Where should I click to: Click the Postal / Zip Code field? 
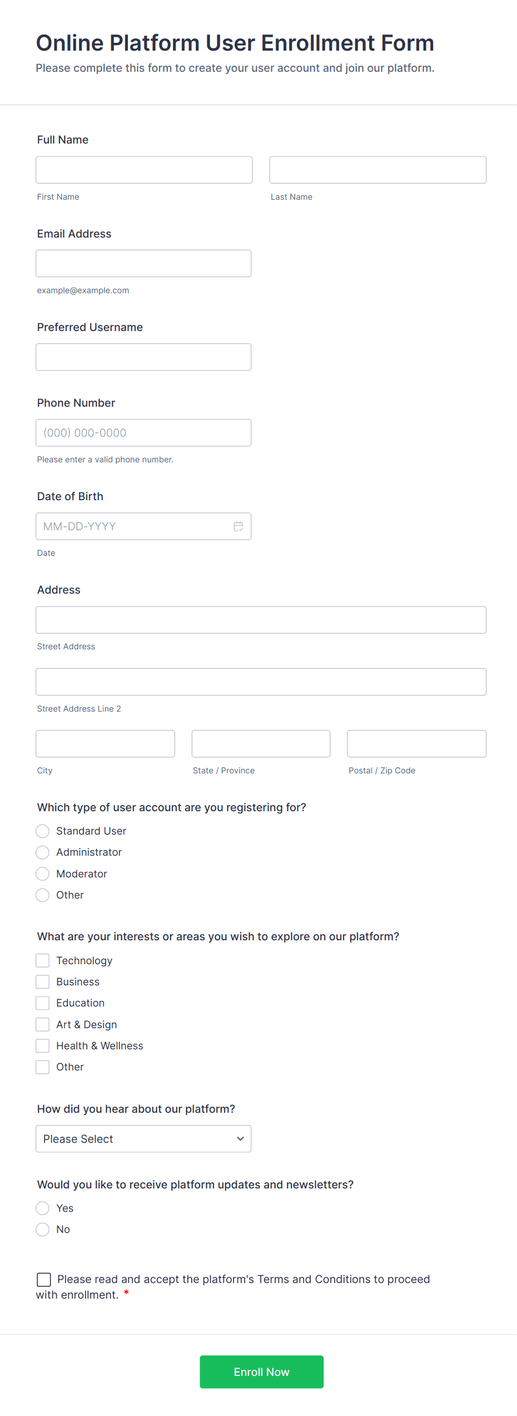point(416,743)
